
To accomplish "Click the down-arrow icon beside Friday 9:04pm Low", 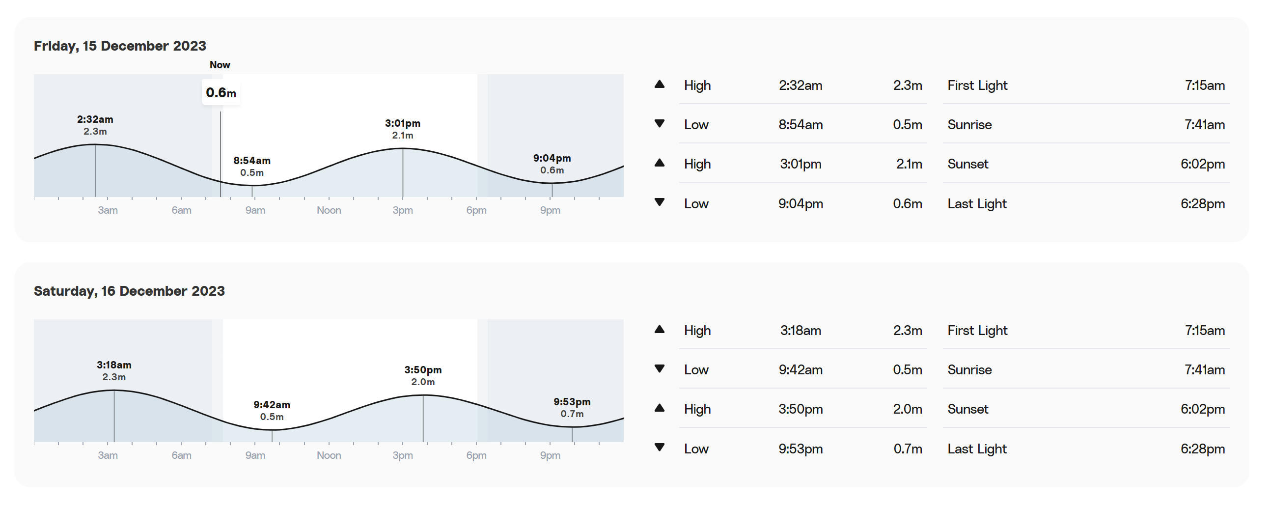I will coord(659,202).
